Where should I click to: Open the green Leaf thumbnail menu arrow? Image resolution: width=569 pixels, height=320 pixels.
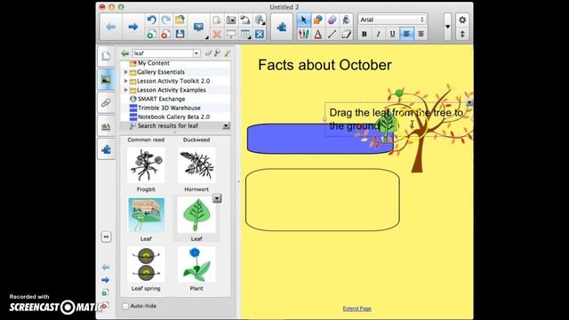coord(217,198)
